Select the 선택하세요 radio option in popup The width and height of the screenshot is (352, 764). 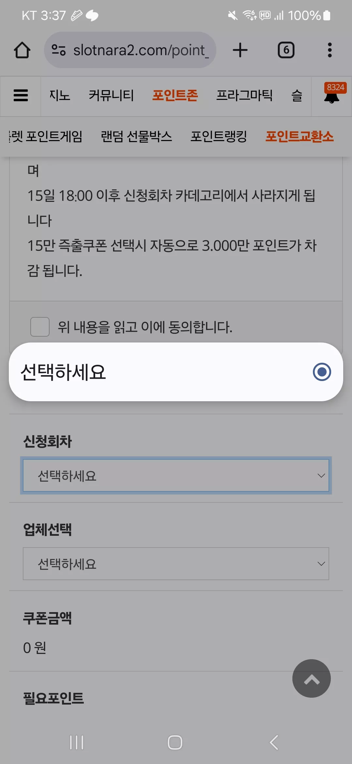point(176,372)
